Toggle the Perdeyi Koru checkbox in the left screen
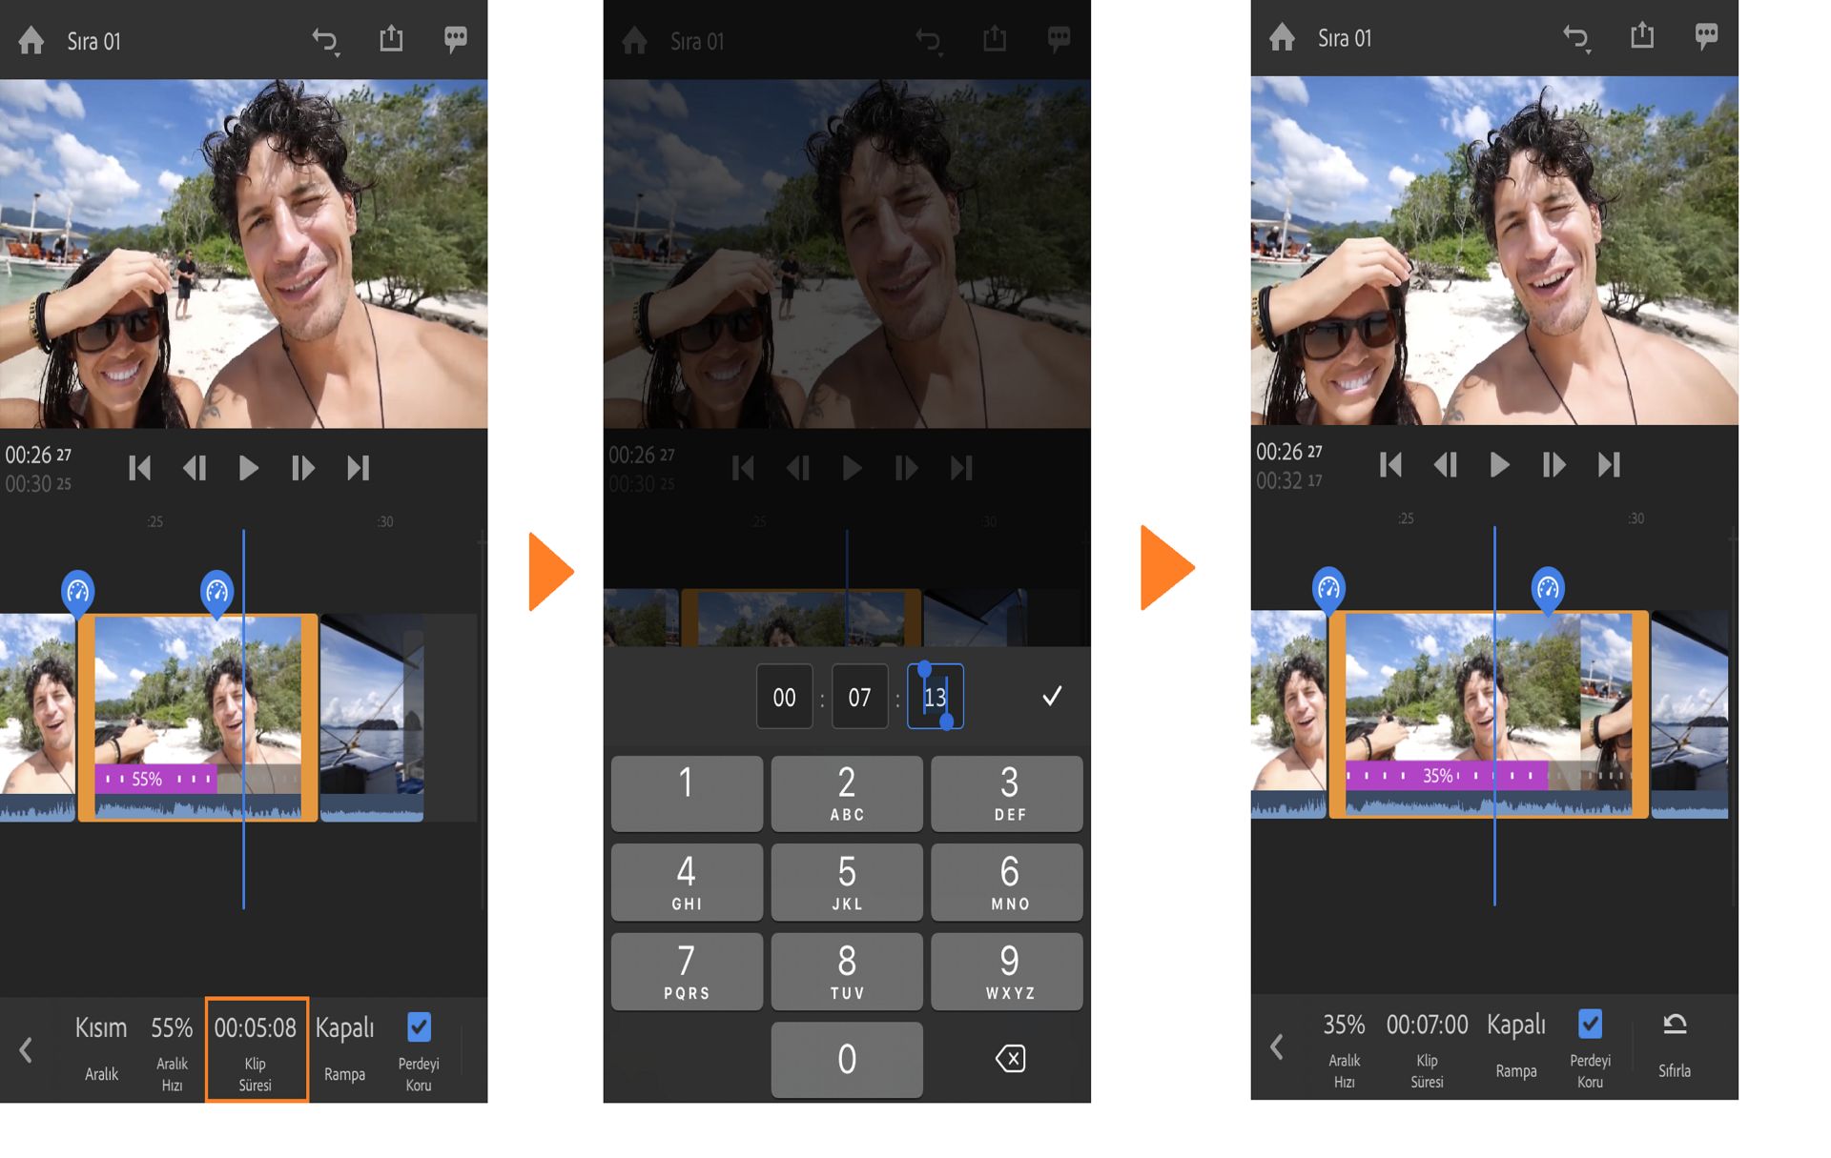Screen dimensions: 1831x1158 tap(419, 1027)
